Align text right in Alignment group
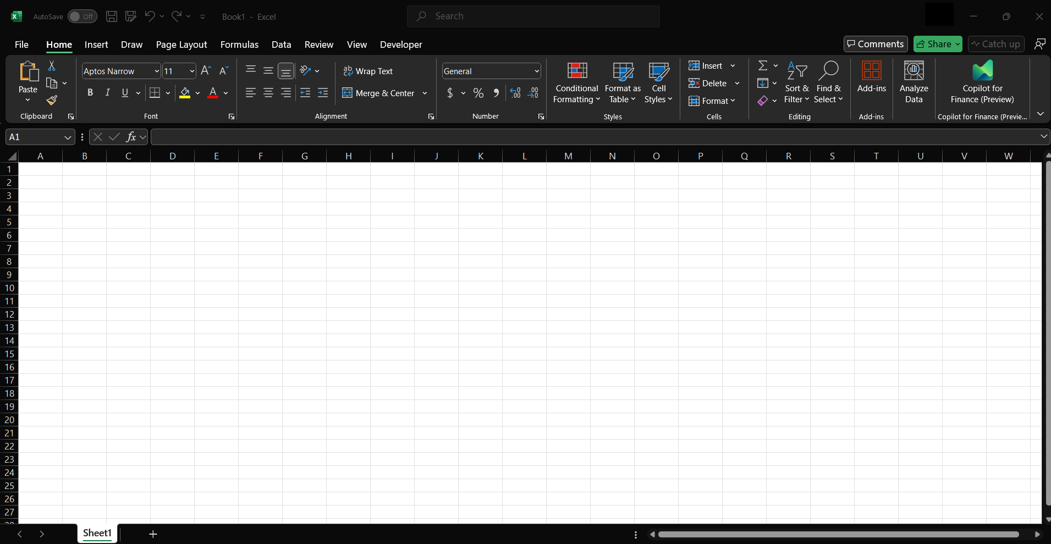This screenshot has width=1051, height=544. tap(286, 93)
